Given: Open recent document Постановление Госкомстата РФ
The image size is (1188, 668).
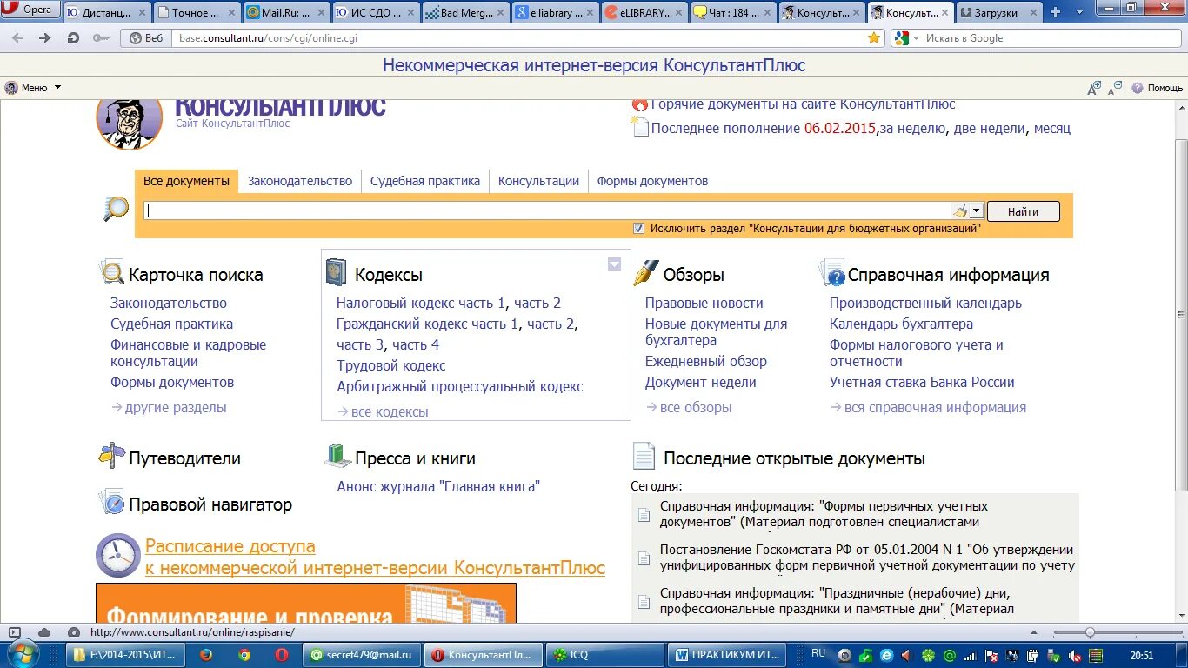Looking at the screenshot, I should [x=867, y=558].
